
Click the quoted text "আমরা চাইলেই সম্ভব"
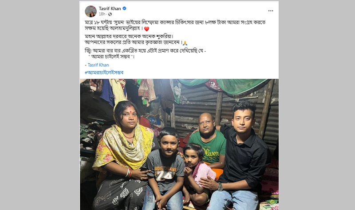pyautogui.click(x=111, y=57)
